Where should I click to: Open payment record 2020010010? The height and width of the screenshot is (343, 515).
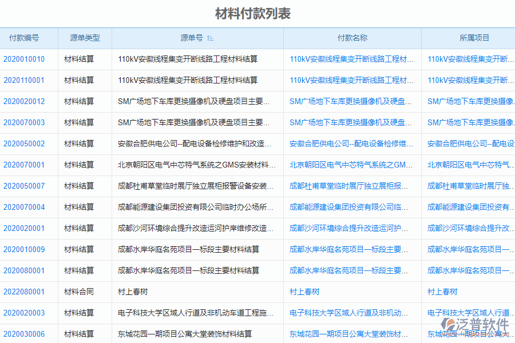(25, 59)
